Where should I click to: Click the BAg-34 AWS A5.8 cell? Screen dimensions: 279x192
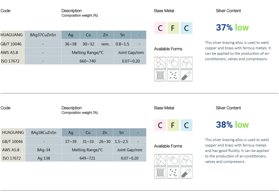[44, 150]
